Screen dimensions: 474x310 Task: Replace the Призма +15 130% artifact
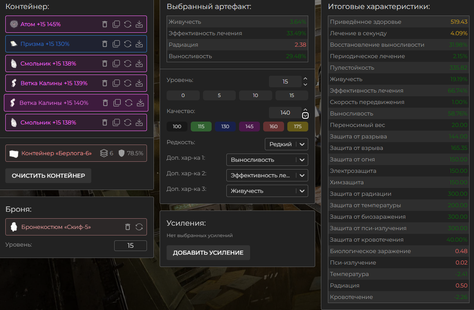coord(128,44)
